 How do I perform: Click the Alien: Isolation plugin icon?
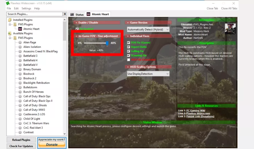coord(20,47)
